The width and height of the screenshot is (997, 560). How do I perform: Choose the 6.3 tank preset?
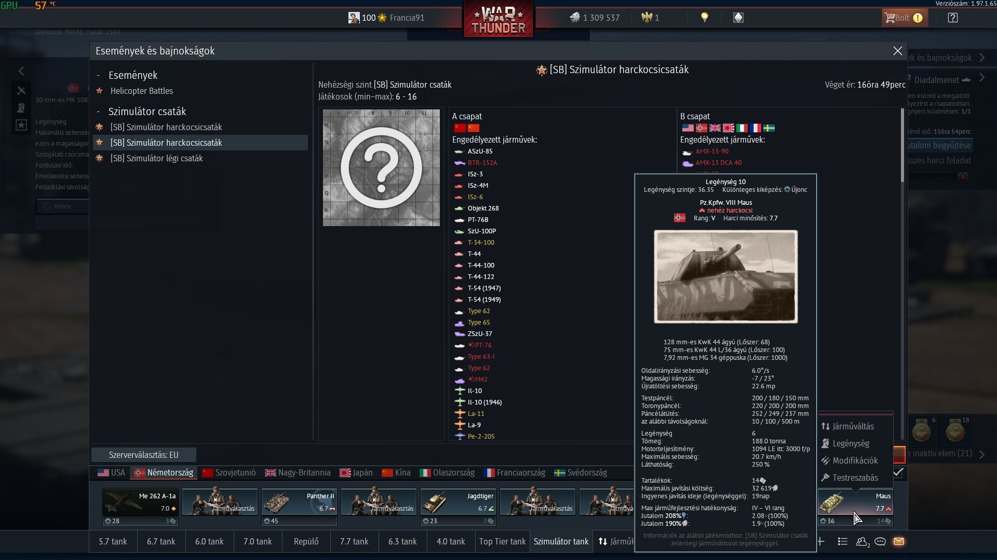[402, 541]
